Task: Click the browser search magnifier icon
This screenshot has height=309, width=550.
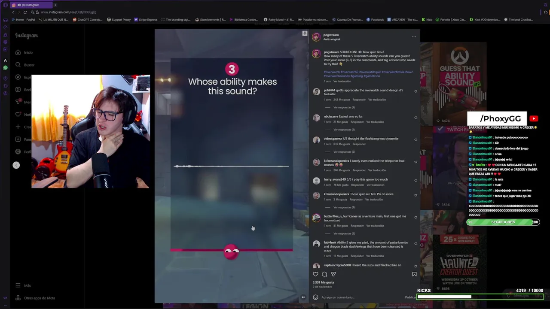Action: (x=546, y=5)
